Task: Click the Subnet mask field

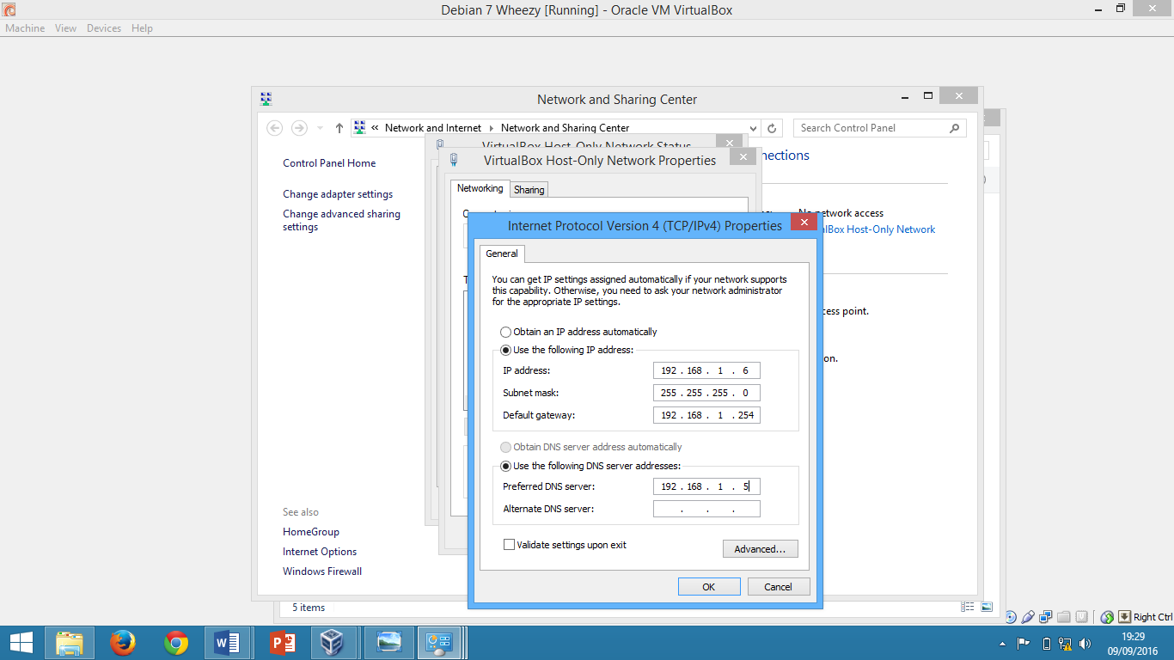Action: click(x=706, y=393)
